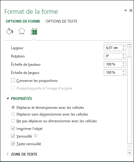134x162 pixels.
Task: Uncheck the Verrouillé checkbox
Action: [13, 136]
